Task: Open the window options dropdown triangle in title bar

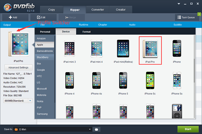Action: pyautogui.click(x=179, y=4)
